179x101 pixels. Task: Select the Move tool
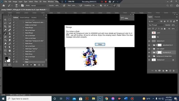5,20
